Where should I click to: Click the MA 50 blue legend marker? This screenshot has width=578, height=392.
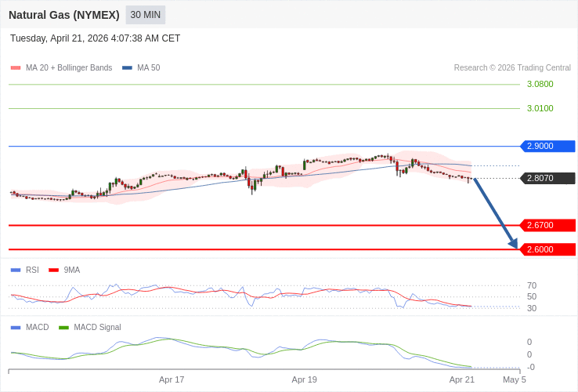[127, 68]
